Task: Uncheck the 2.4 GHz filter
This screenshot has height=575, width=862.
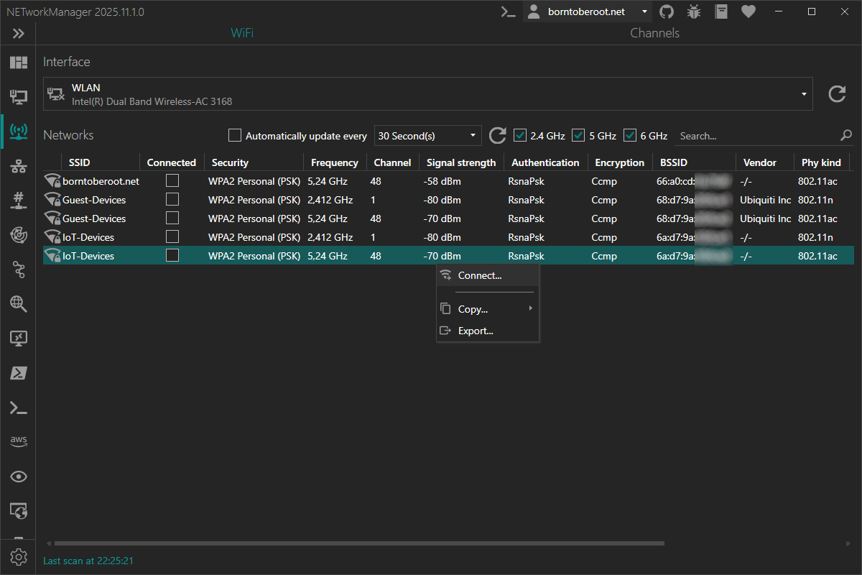Action: click(x=521, y=136)
